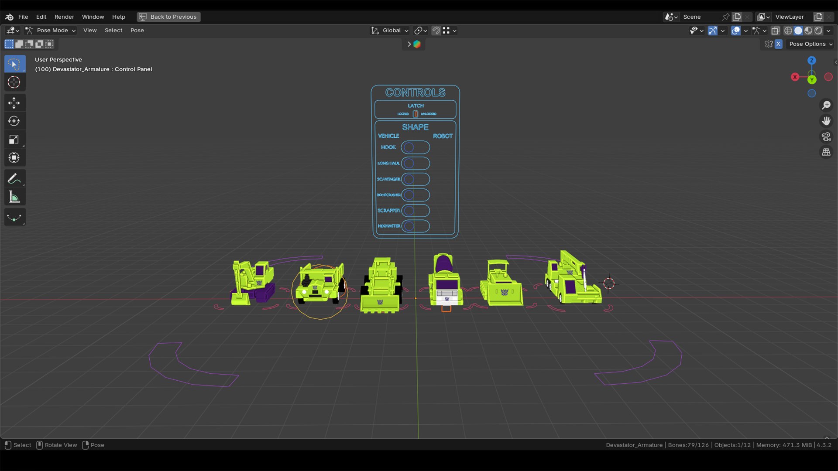838x471 pixels.
Task: Open the Render menu
Action: tap(64, 17)
